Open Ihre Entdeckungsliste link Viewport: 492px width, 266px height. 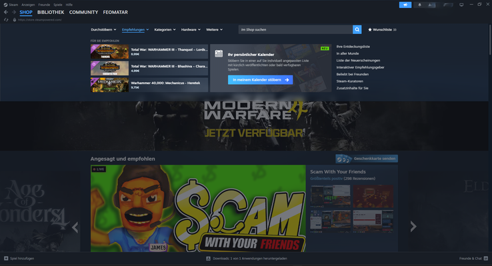click(353, 47)
